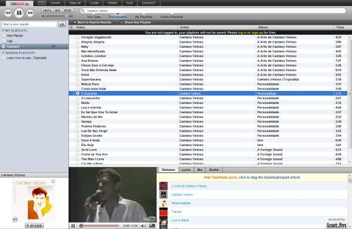Switch to the Bio tab
352x229 pixels.
click(x=200, y=170)
